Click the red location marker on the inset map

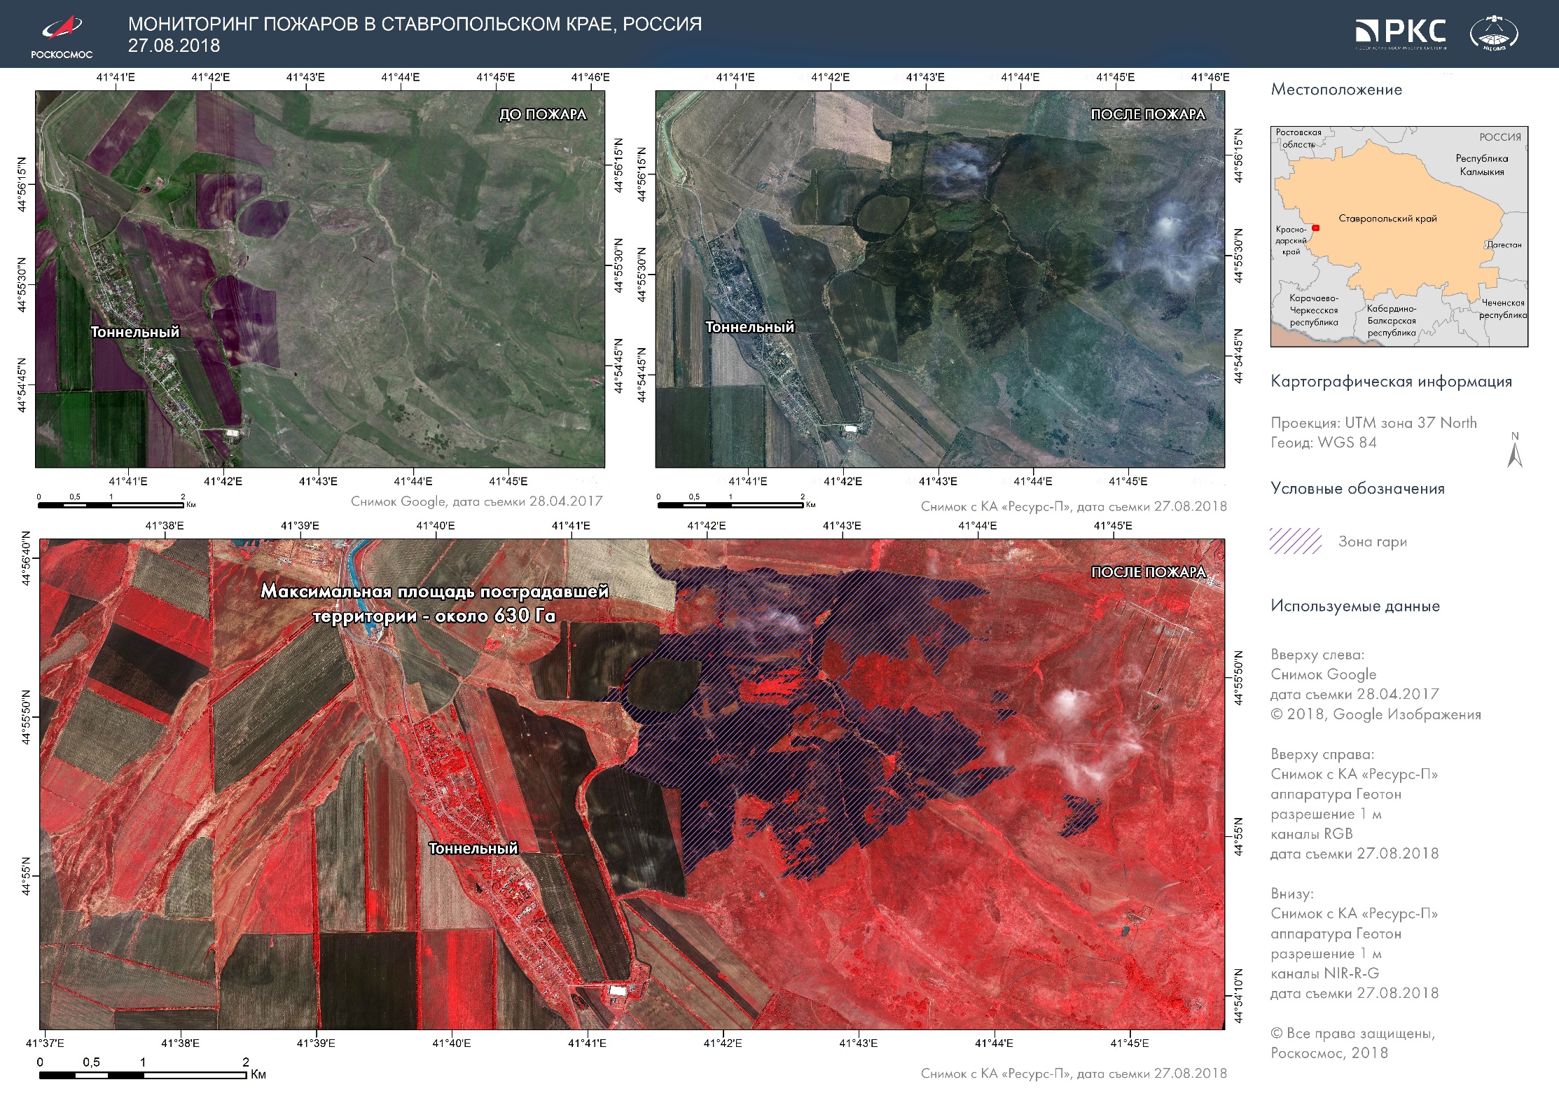tap(1316, 228)
